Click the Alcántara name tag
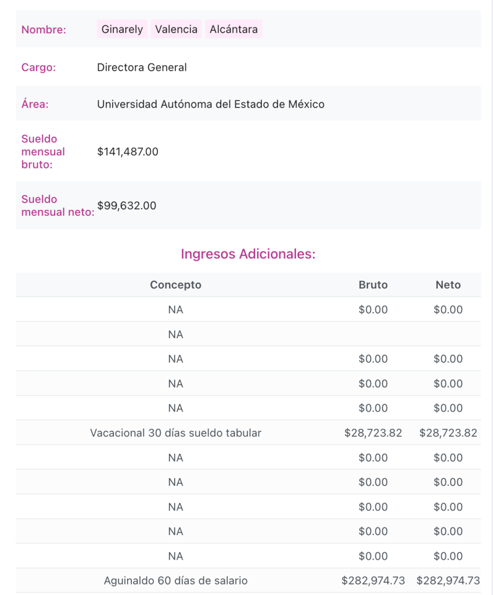Image resolution: width=493 pixels, height=595 pixels. [233, 29]
